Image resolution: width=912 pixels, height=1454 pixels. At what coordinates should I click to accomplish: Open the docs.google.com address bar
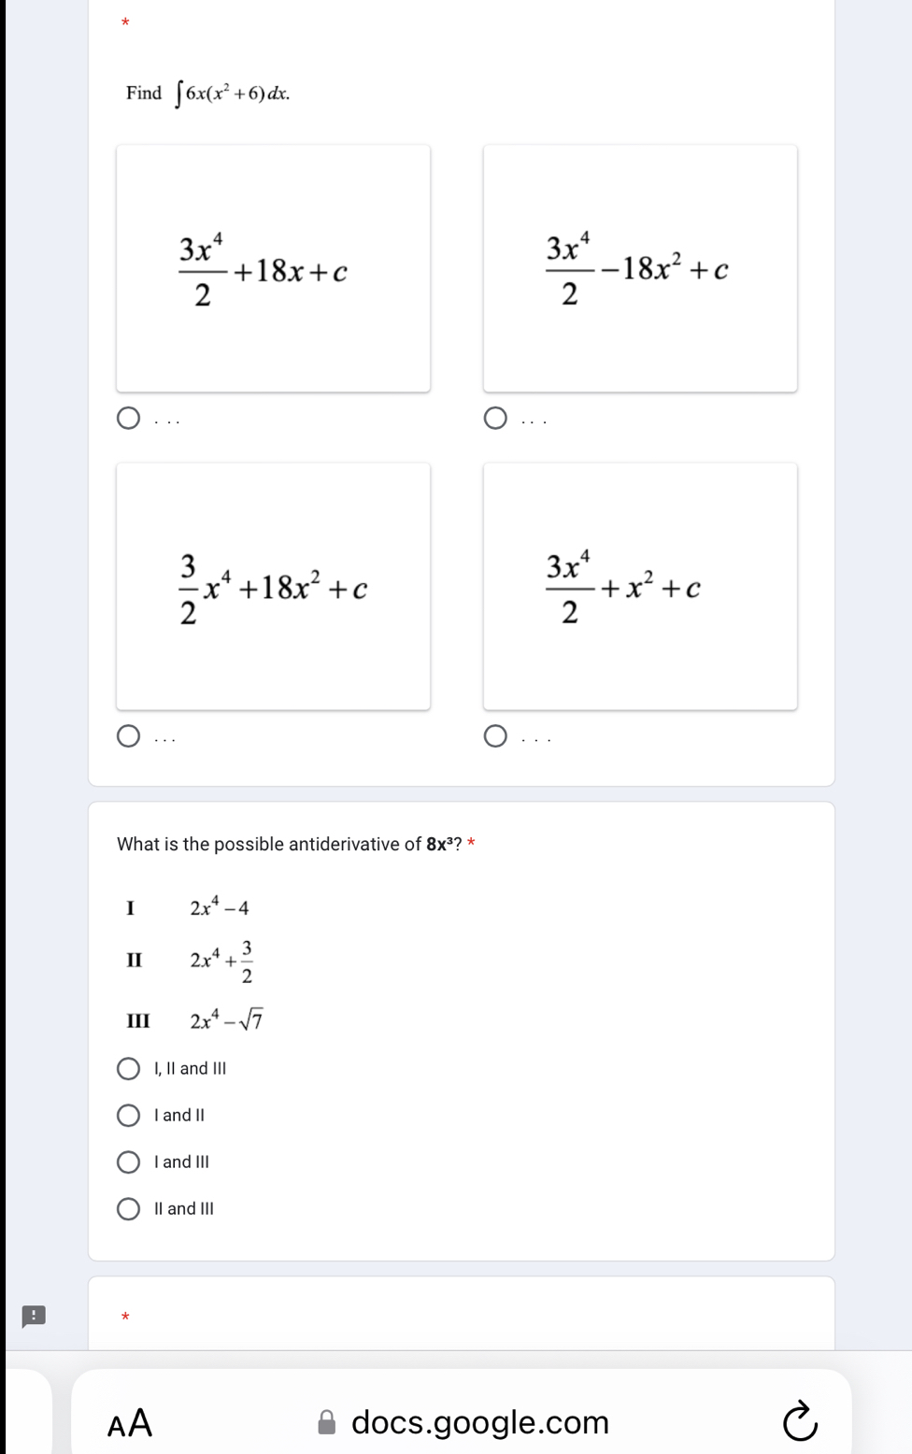(x=478, y=1423)
